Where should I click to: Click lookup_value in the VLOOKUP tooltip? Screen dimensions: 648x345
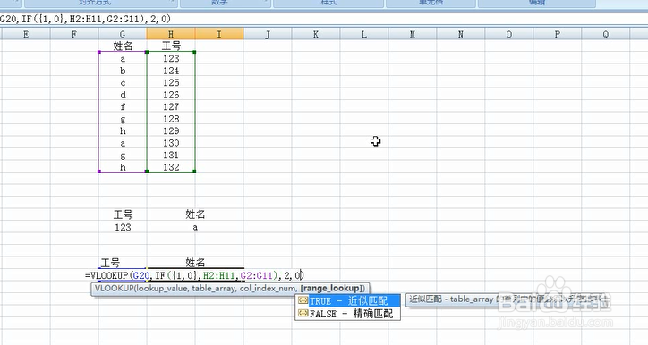(162, 288)
